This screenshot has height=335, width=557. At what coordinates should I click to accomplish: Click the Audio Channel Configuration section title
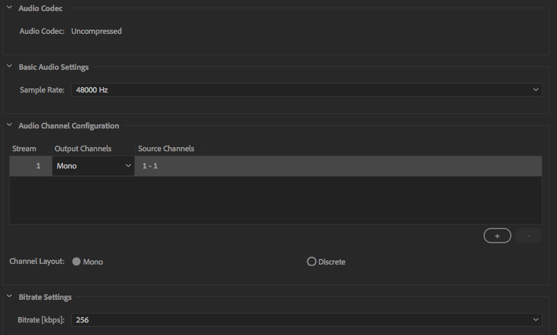point(69,126)
